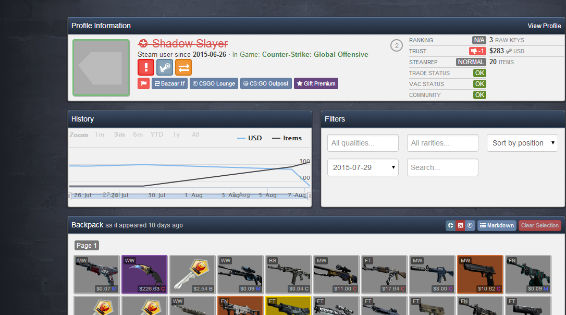Click the red thumbs-down trust badge
This screenshot has height=315, width=566.
click(477, 51)
